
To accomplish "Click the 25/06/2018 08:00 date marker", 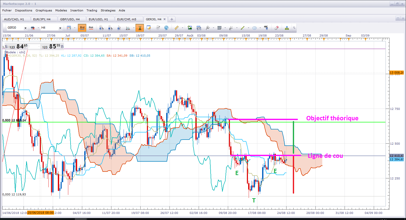I will tap(41, 213).
